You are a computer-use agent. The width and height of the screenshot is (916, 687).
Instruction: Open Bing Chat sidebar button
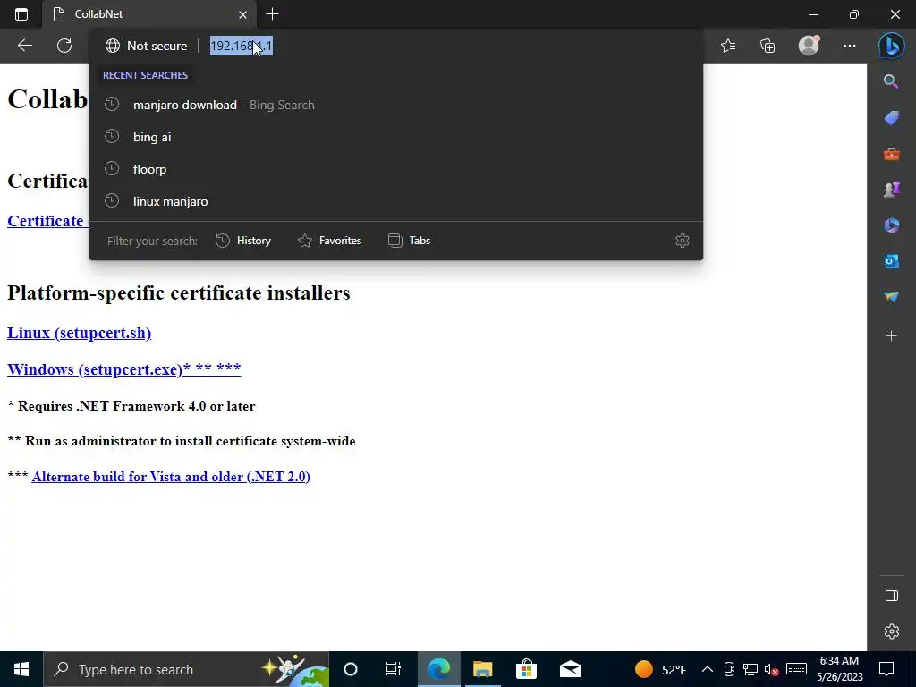[x=892, y=46]
